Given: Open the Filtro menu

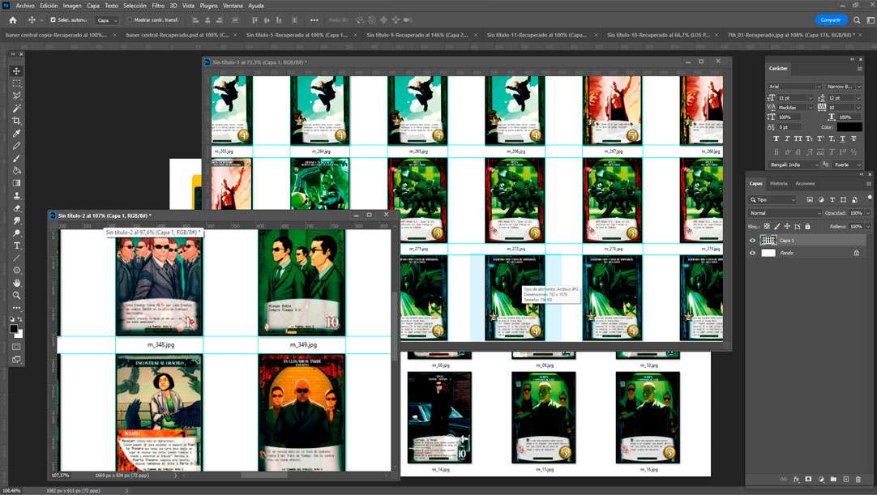Looking at the screenshot, I should pos(158,6).
